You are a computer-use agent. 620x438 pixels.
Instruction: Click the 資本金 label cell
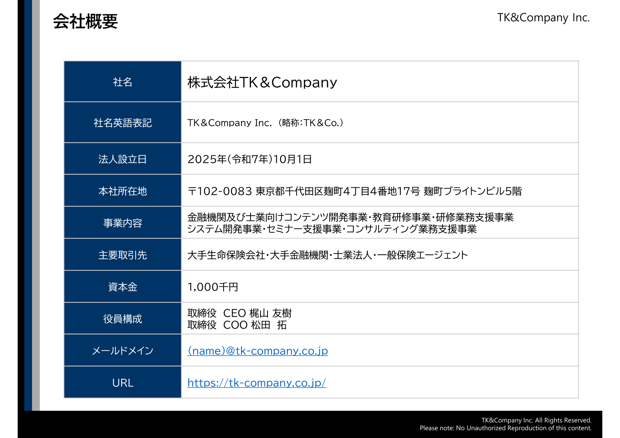coord(123,287)
